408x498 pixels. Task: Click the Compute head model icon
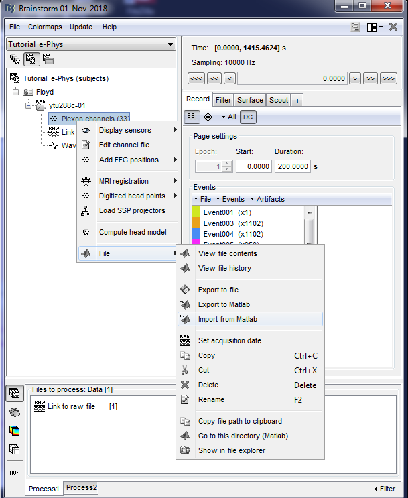[x=86, y=232]
